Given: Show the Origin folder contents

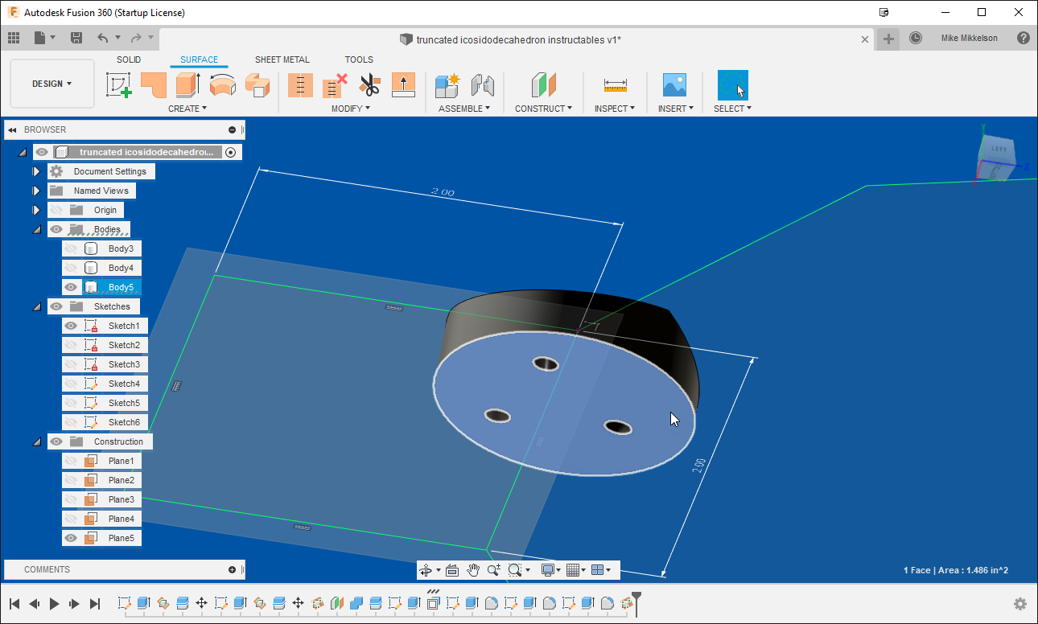Looking at the screenshot, I should [36, 209].
